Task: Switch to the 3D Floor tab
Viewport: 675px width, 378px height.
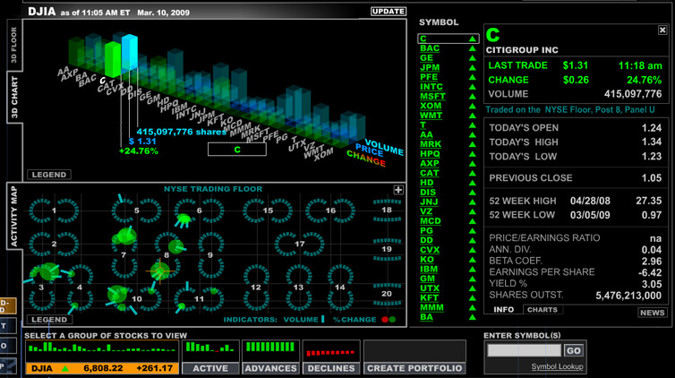Action: coord(13,45)
